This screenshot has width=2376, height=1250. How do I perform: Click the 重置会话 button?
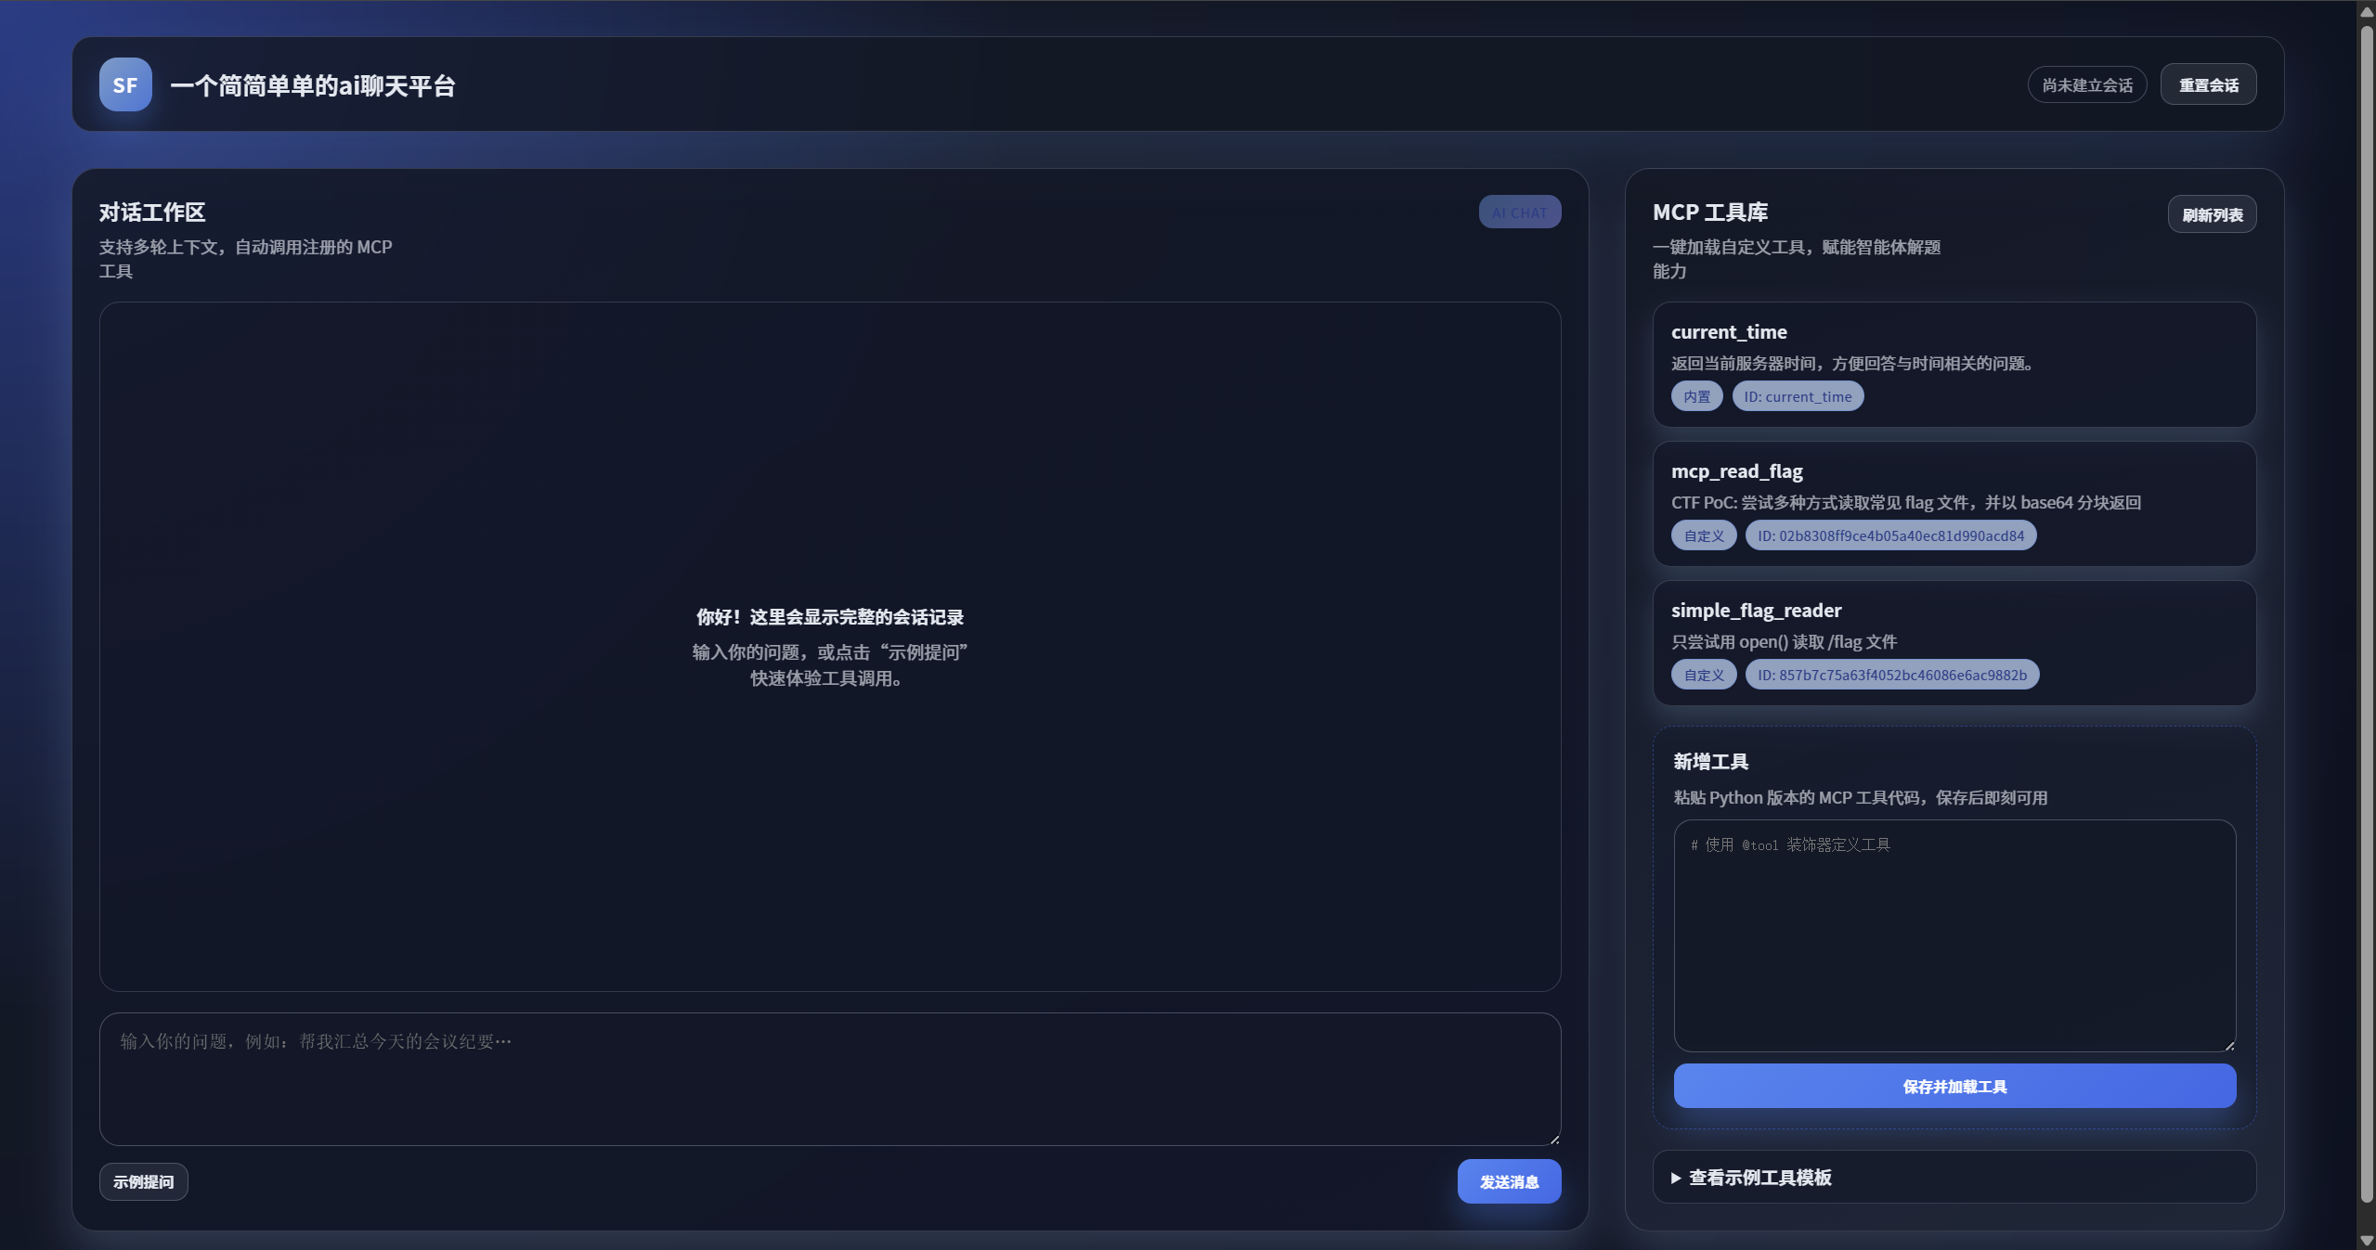2208,84
